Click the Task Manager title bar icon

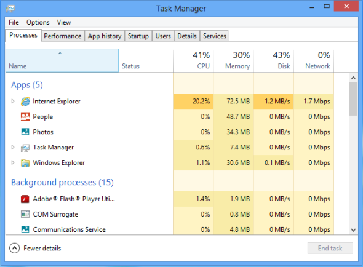pyautogui.click(x=10, y=9)
